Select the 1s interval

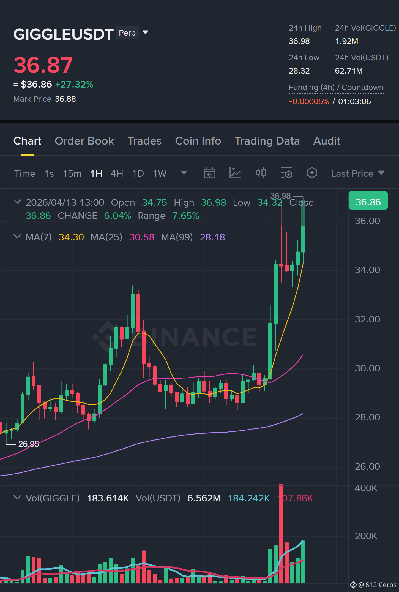click(x=49, y=173)
